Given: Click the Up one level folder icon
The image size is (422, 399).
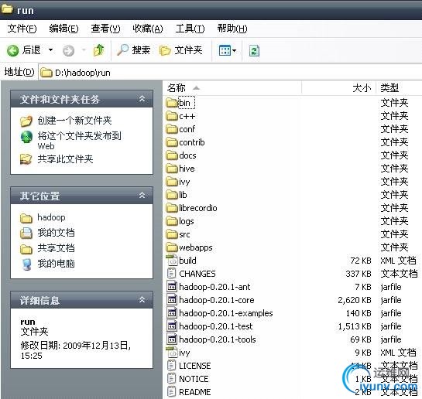Looking at the screenshot, I should [98, 50].
